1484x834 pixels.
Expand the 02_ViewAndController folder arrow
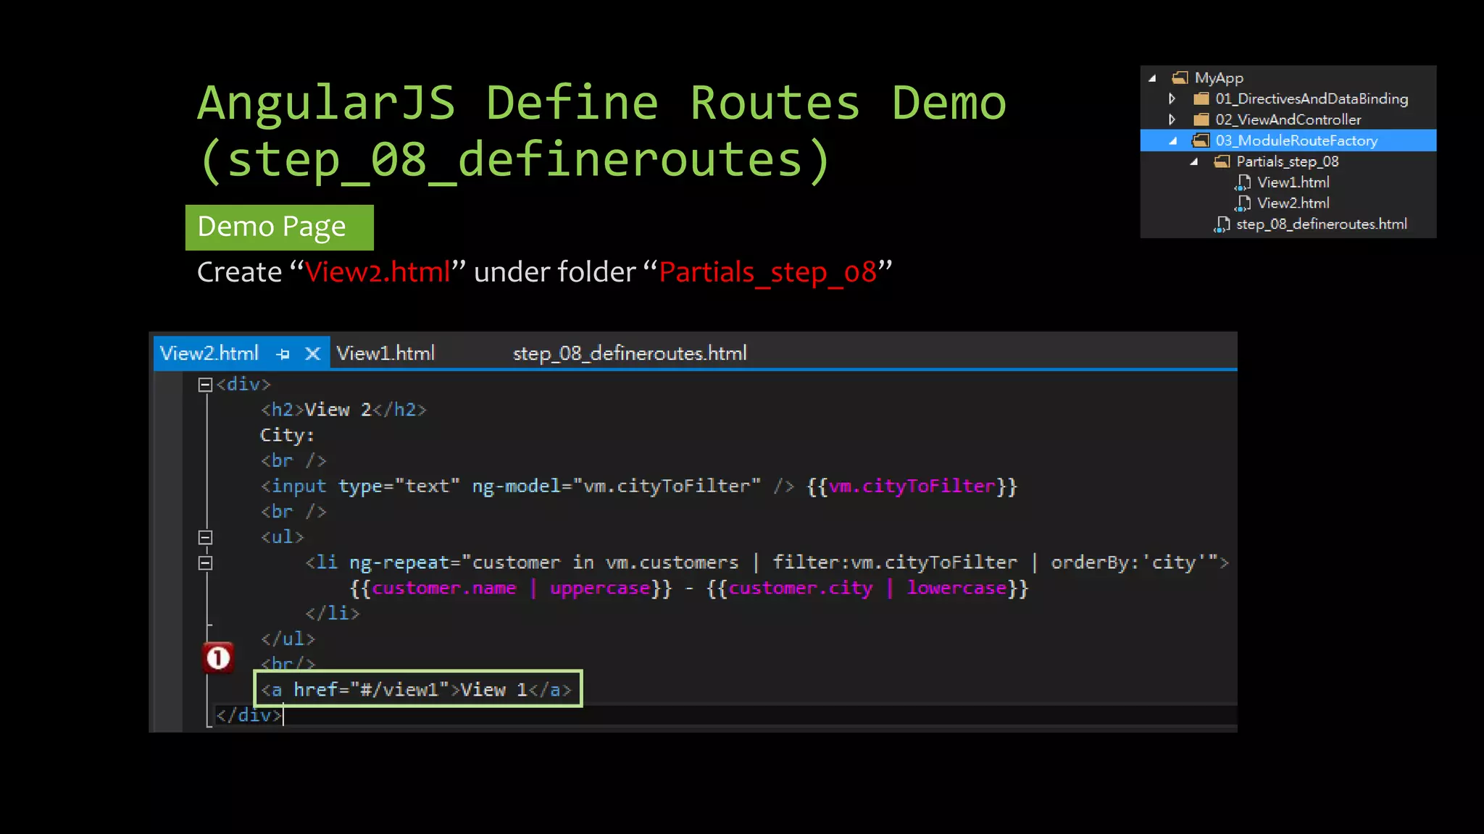click(x=1172, y=119)
